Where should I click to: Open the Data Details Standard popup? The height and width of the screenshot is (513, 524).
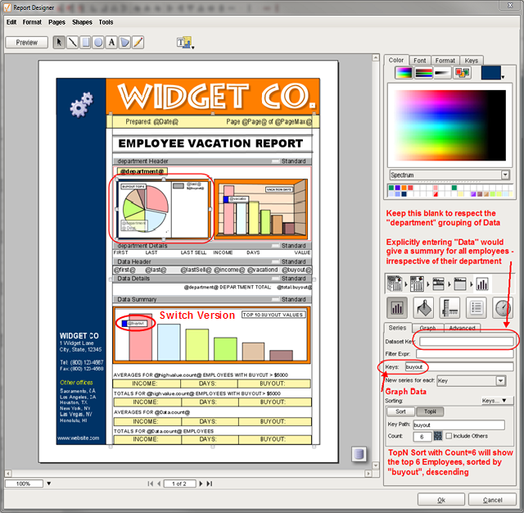click(289, 279)
